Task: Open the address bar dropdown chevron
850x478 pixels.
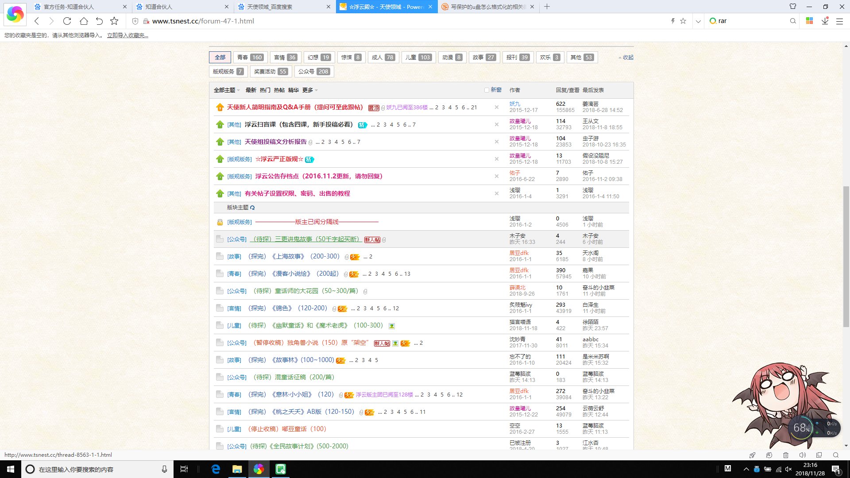Action: coord(698,21)
